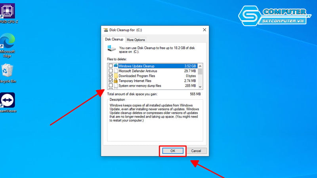
Task: Launch Microsoft Edge from the desktop
Action: point(7,41)
